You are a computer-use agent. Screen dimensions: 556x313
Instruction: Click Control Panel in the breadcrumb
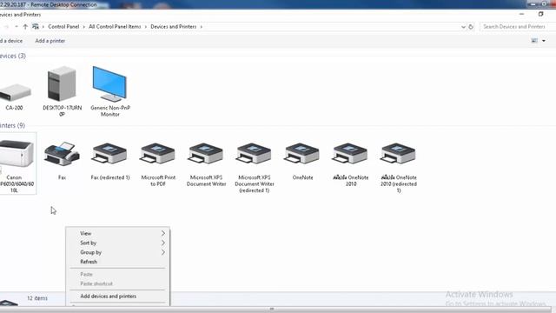(x=63, y=27)
